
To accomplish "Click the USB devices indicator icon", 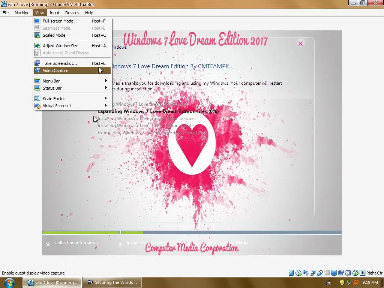I will point(319,273).
